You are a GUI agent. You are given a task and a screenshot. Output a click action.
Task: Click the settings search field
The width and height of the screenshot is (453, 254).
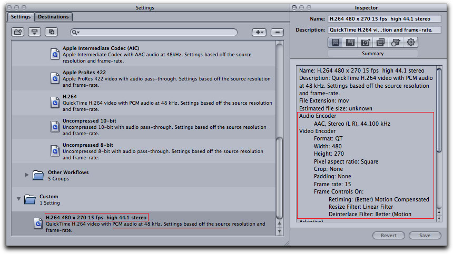pyautogui.click(x=158, y=33)
